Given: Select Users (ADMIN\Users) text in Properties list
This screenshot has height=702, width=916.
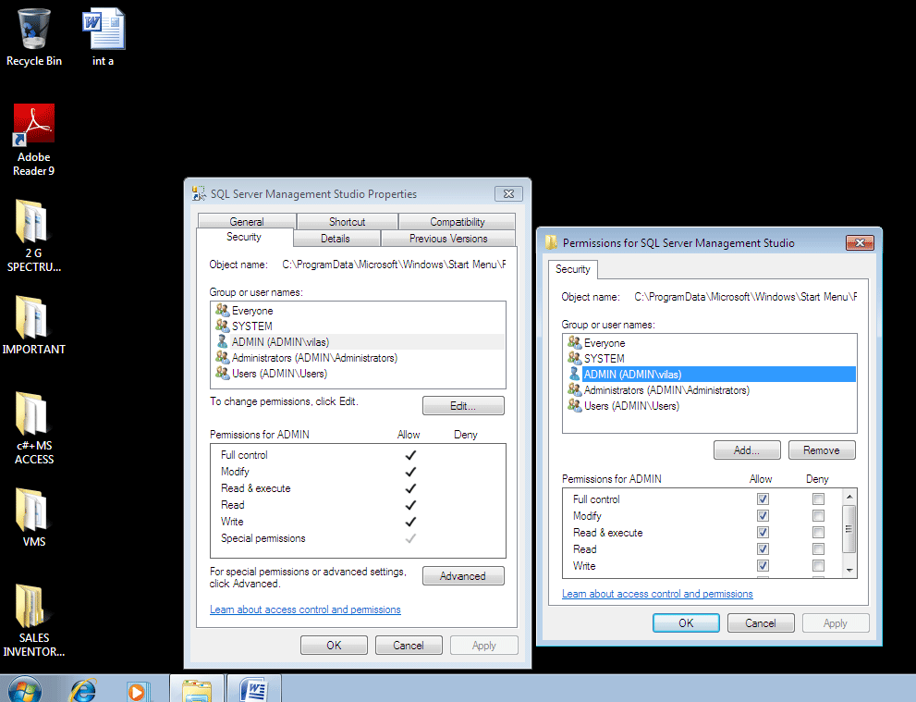Looking at the screenshot, I should 279,373.
